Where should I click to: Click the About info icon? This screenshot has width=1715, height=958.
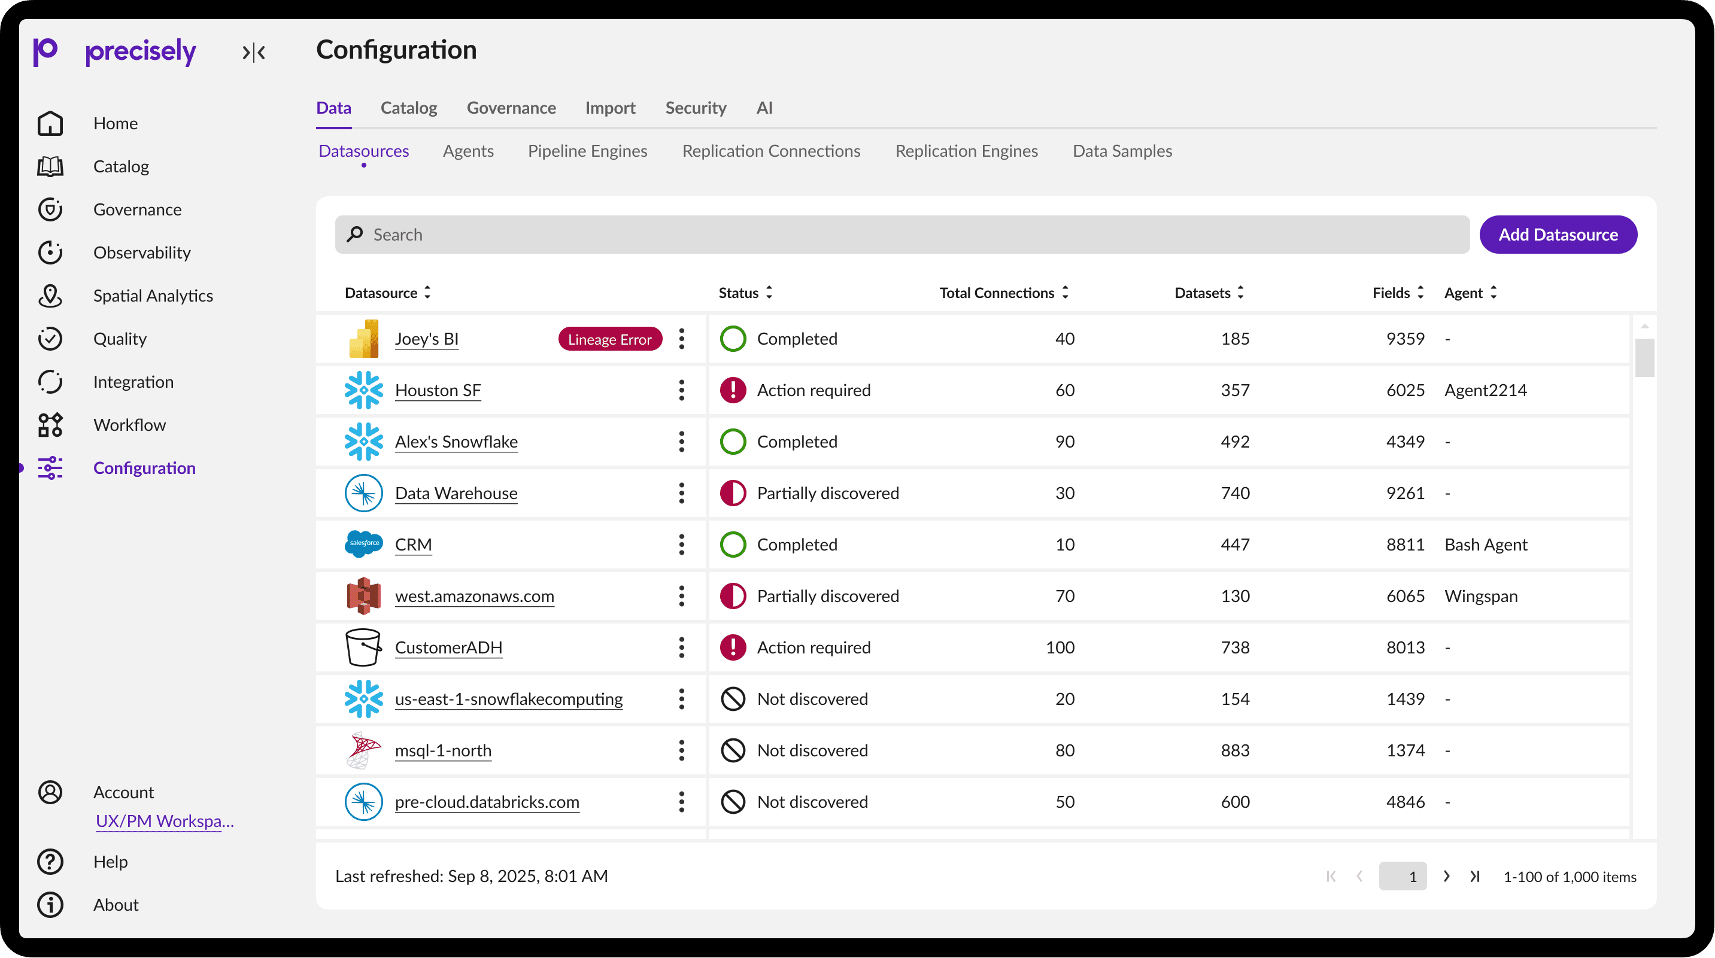[x=50, y=905]
